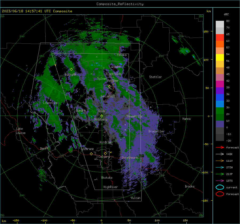Click the Blackfalds city label

pos(113,74)
